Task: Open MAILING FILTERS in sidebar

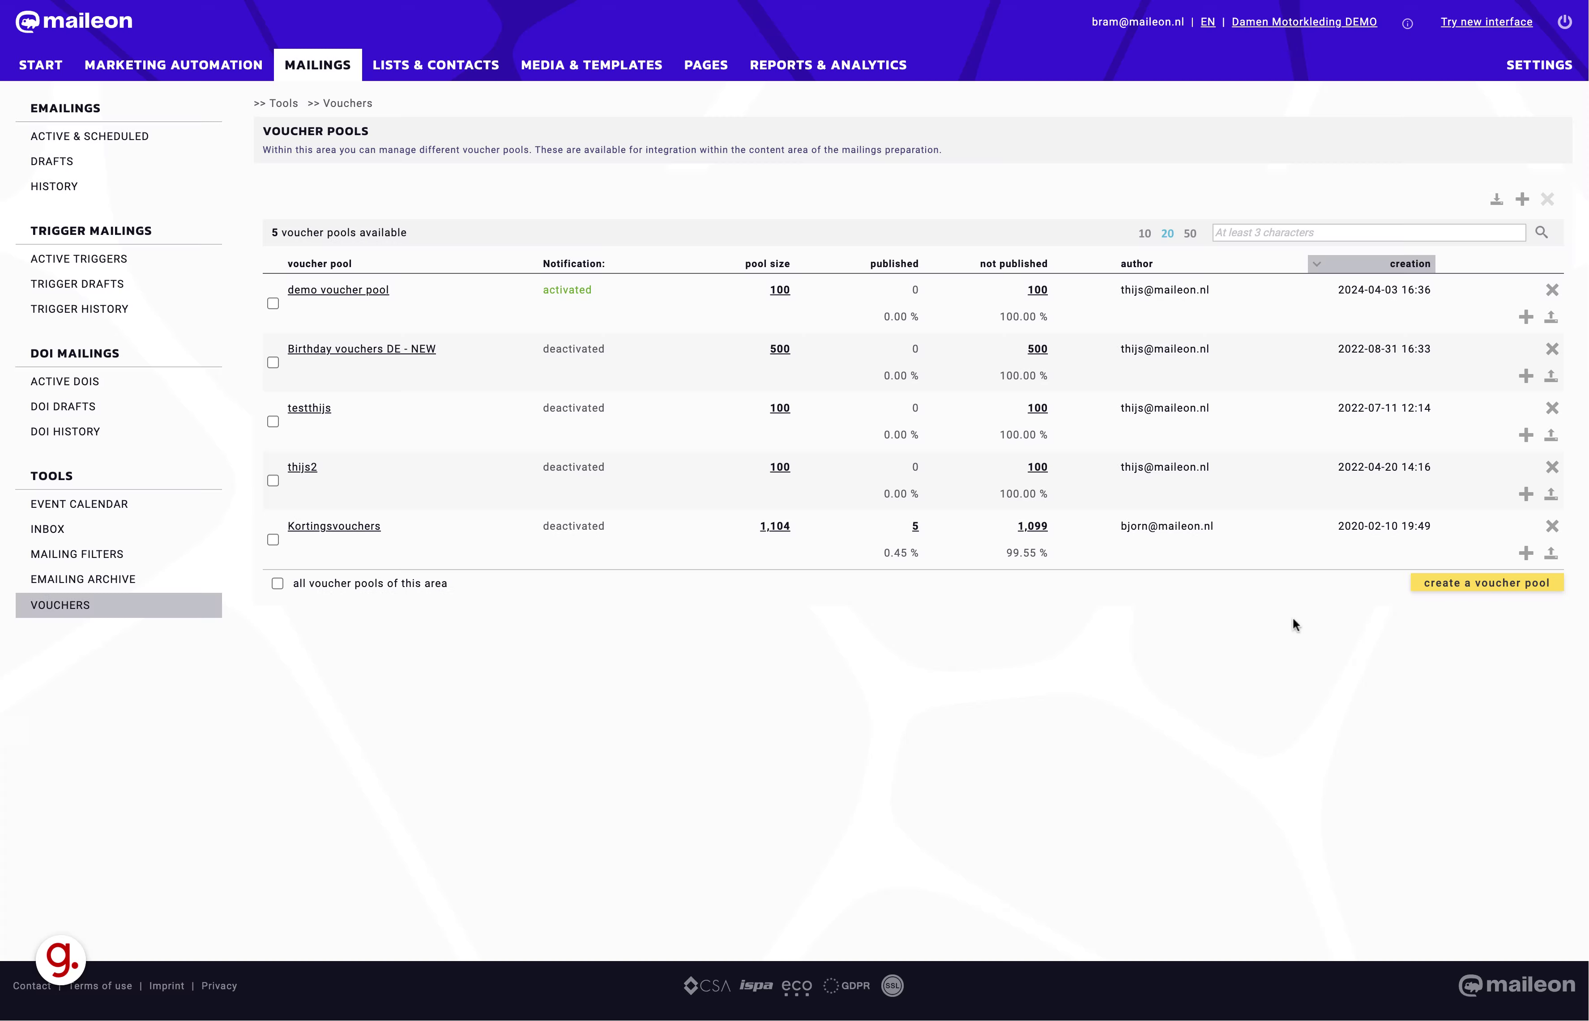Action: 77,554
